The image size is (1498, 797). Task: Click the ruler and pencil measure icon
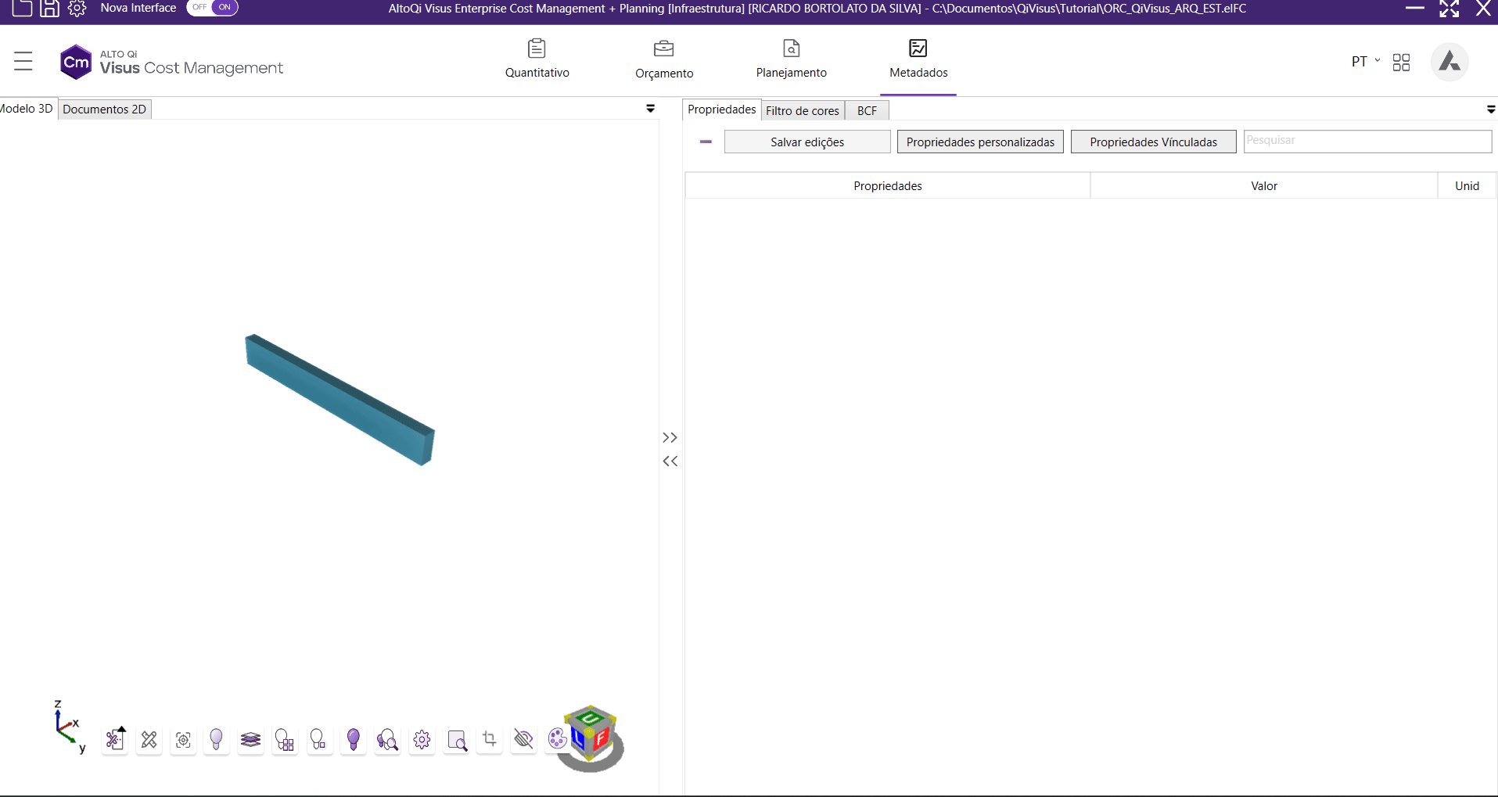(149, 739)
